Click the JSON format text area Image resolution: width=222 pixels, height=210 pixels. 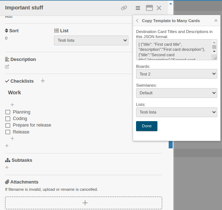(x=173, y=50)
